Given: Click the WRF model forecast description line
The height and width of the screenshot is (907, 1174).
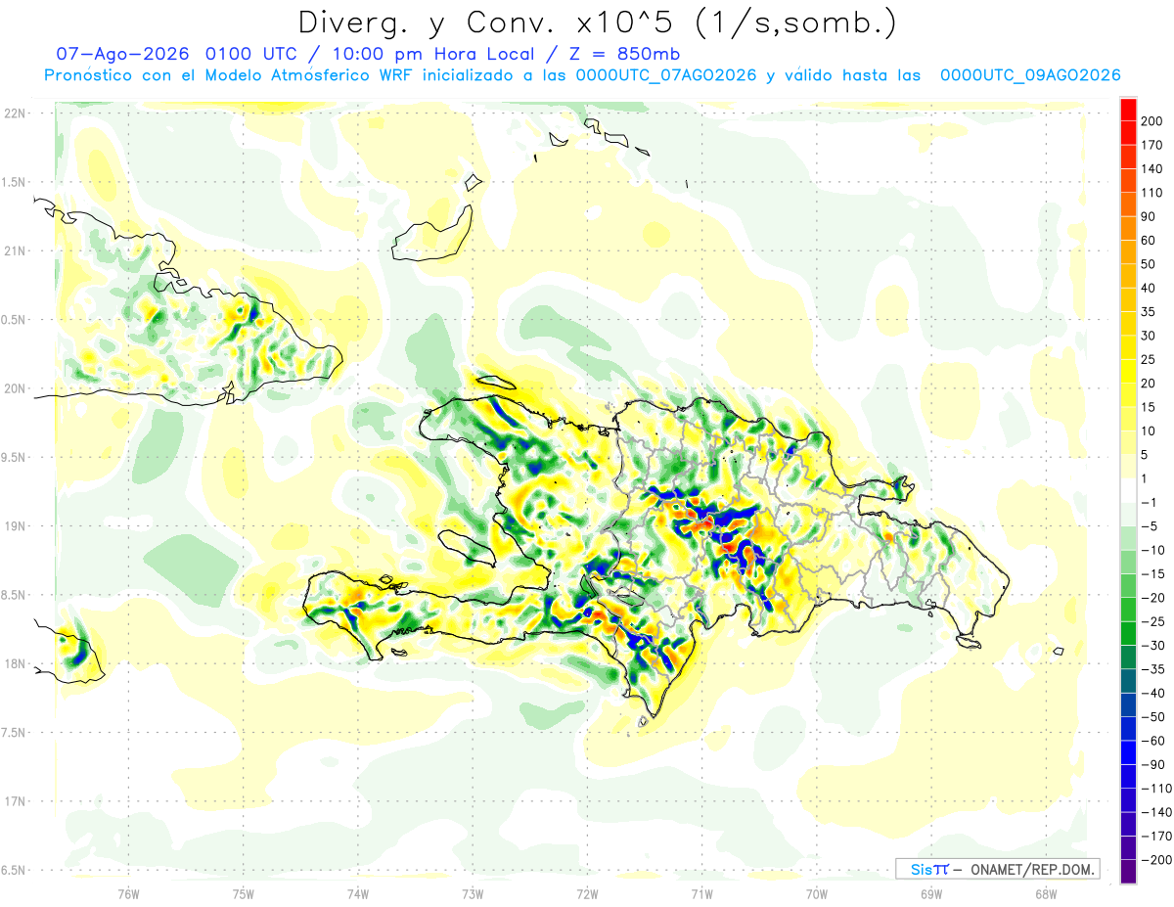Looking at the screenshot, I should [582, 75].
